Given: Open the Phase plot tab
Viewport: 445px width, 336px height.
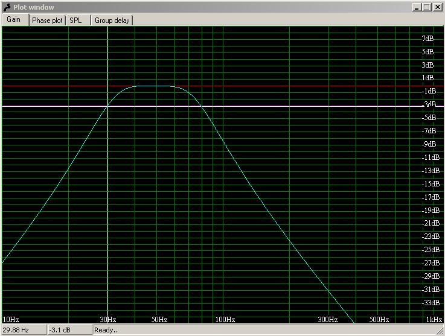Looking at the screenshot, I should coord(47,21).
